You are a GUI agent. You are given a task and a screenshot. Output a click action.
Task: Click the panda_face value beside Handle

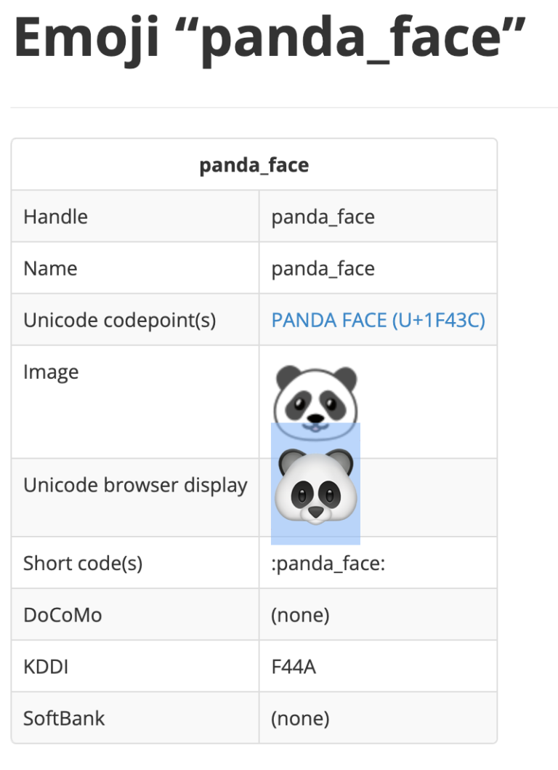pyautogui.click(x=323, y=217)
